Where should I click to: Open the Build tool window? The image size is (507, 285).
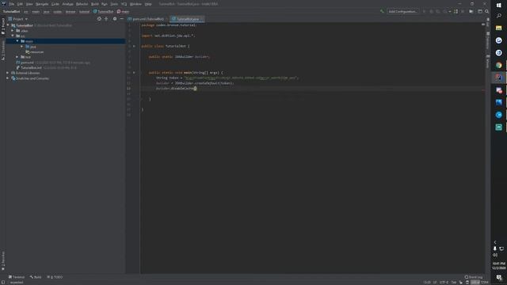36,277
